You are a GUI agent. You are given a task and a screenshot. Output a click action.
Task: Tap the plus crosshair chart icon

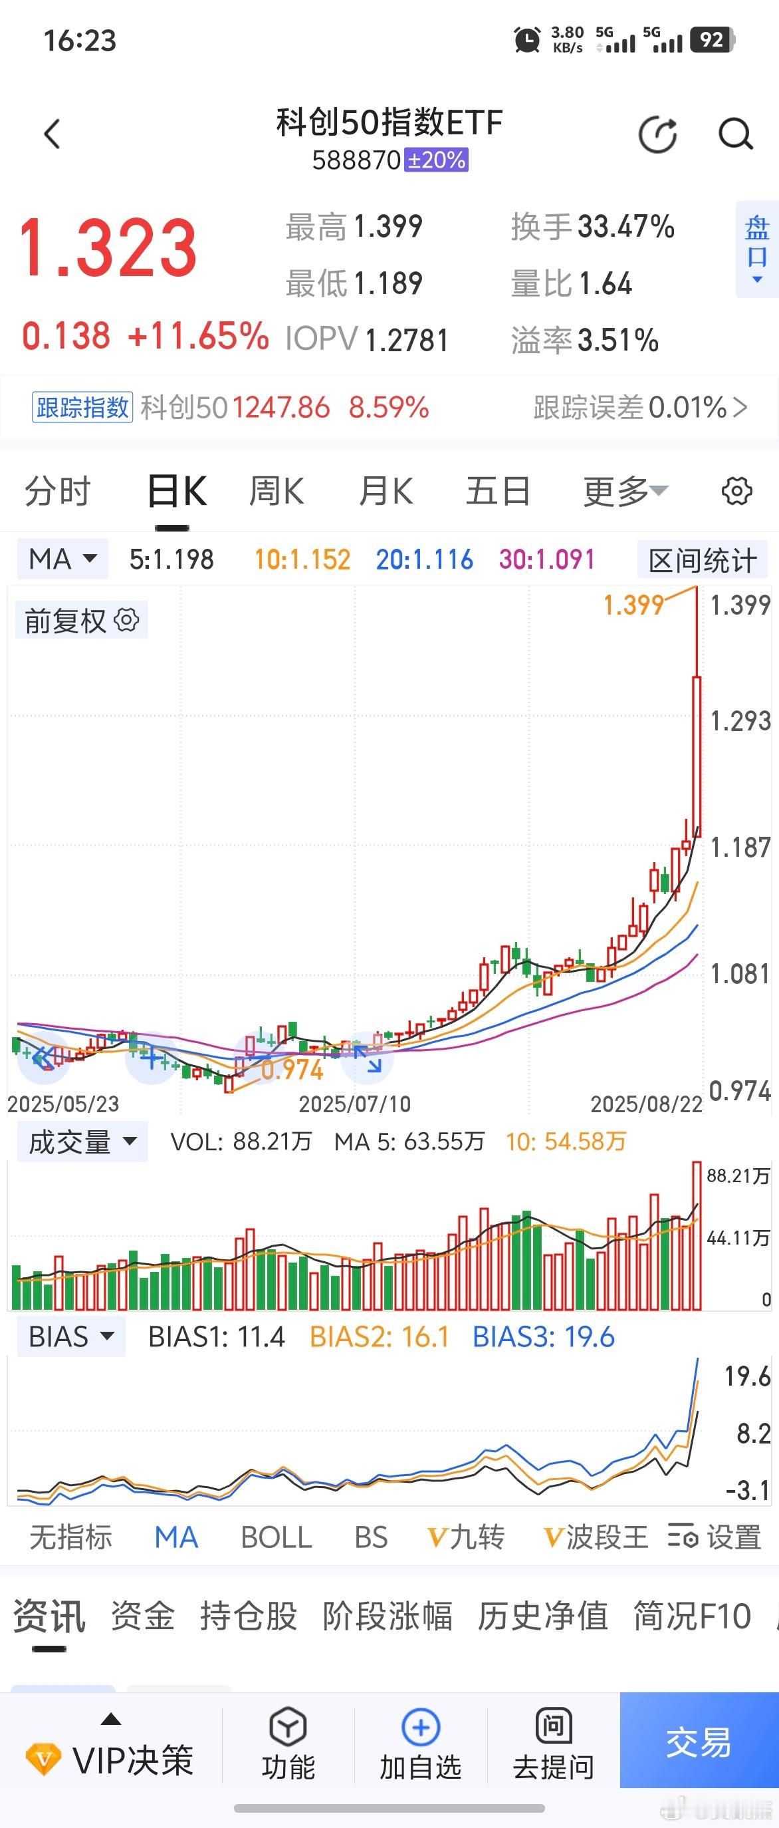tap(150, 1058)
